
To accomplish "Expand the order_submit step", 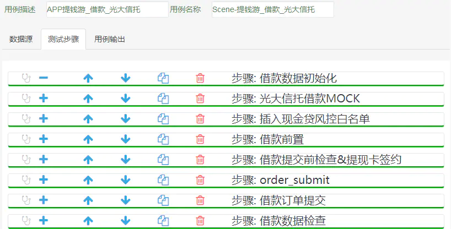I will click(x=44, y=180).
